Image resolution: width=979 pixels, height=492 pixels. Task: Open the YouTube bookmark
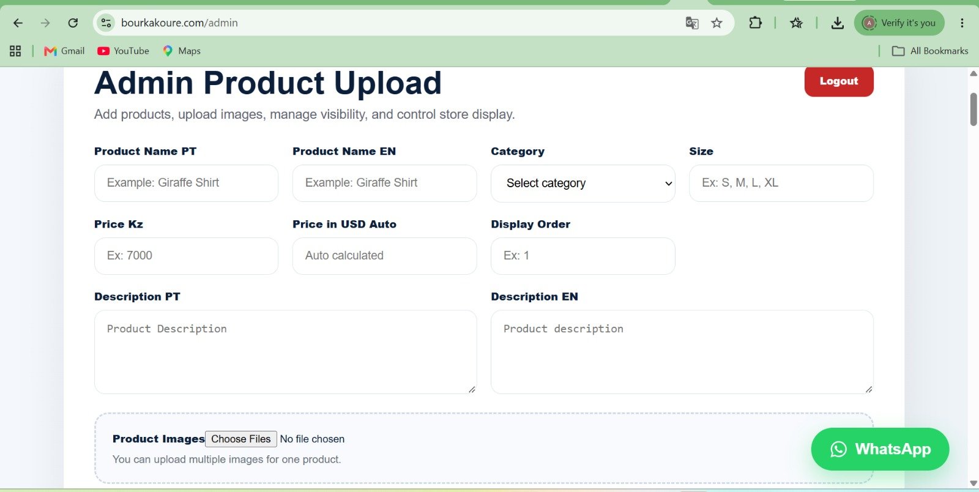123,51
